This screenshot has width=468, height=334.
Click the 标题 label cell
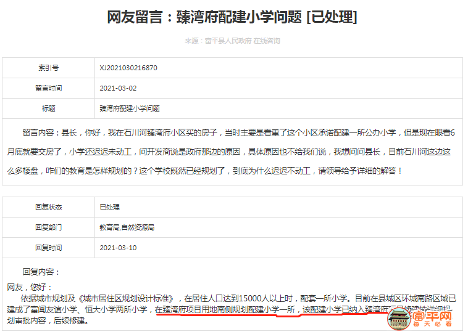click(x=48, y=108)
